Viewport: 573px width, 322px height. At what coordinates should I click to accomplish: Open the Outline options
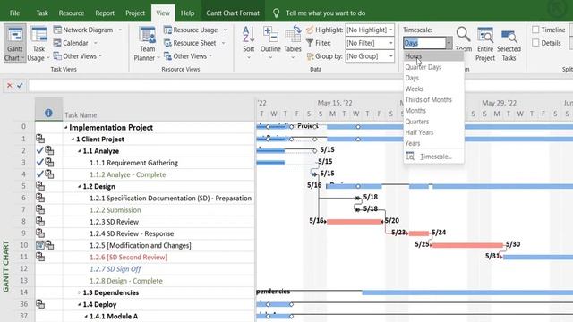[x=270, y=43]
